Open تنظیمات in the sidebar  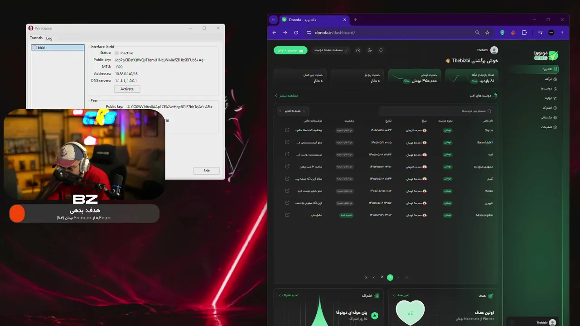pyautogui.click(x=549, y=127)
